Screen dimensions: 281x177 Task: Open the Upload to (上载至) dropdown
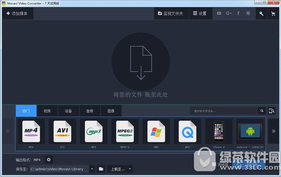[x=120, y=169]
